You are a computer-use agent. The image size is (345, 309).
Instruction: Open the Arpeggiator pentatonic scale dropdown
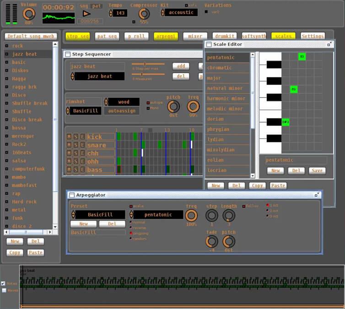(x=158, y=215)
